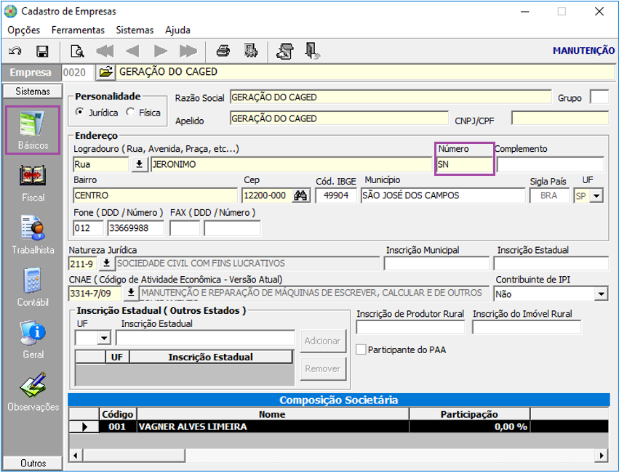Open the Opções menu
Image resolution: width=619 pixels, height=473 pixels.
click(x=24, y=31)
